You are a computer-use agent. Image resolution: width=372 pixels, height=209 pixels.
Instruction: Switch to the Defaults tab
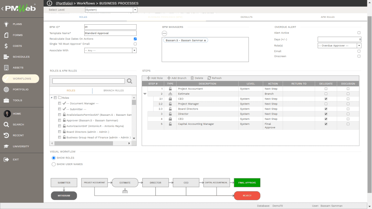point(247,17)
